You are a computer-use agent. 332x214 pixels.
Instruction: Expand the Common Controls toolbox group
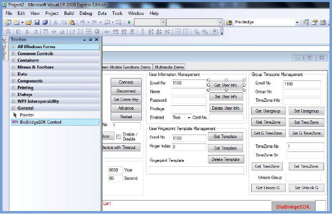tap(13, 54)
